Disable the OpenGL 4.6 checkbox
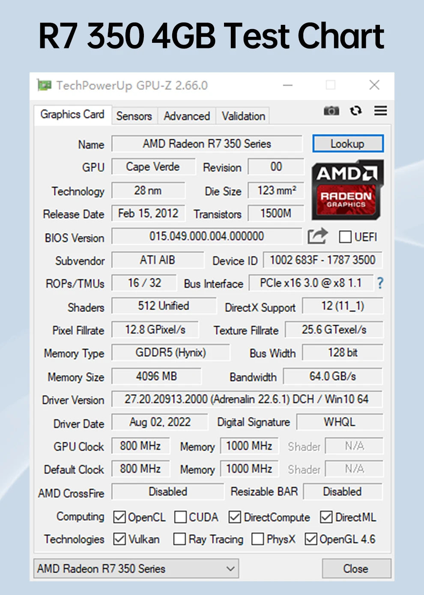Viewport: 424px width, 595px height. tap(311, 539)
